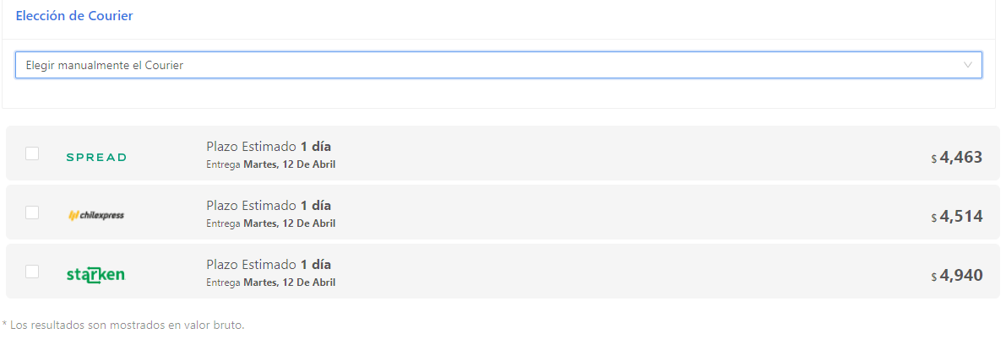Image resolution: width=1006 pixels, height=339 pixels.
Task: Click 'Plazo Estimado 1 día' in Starken row
Action: 269,265
